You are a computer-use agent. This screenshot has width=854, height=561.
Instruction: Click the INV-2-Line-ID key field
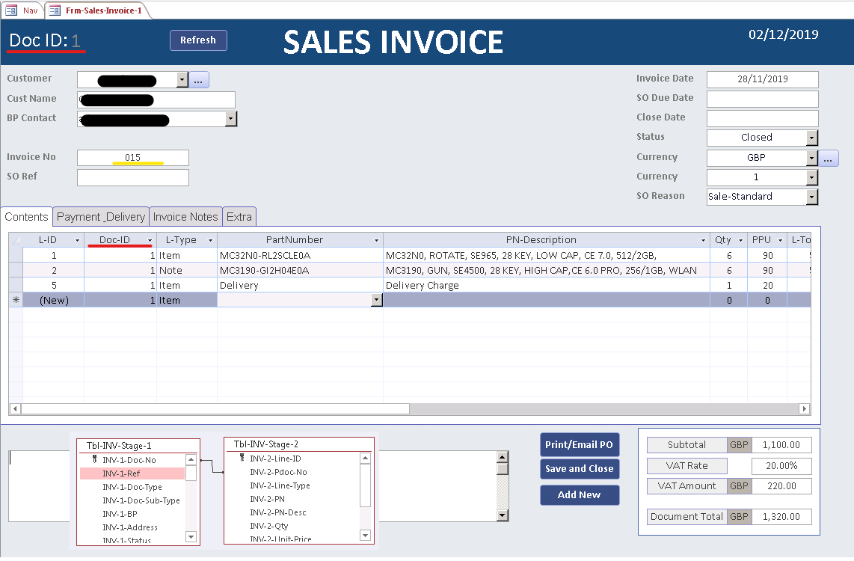(276, 459)
